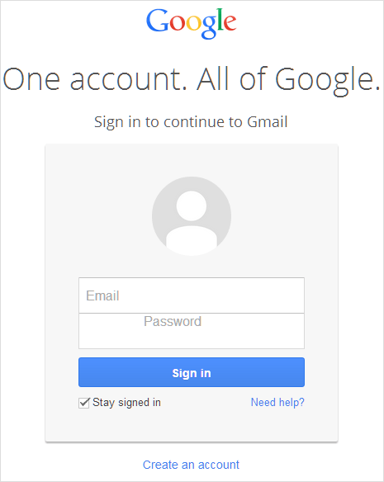Screen dimensions: 384x482
Task: Click the blue capital G in logo
Action: pos(158,21)
